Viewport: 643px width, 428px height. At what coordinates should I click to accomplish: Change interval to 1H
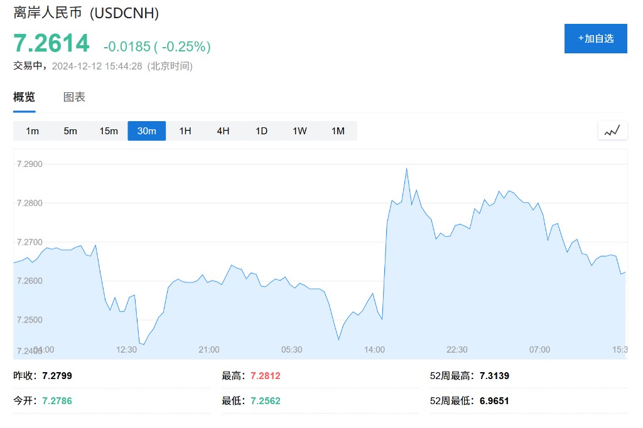185,131
